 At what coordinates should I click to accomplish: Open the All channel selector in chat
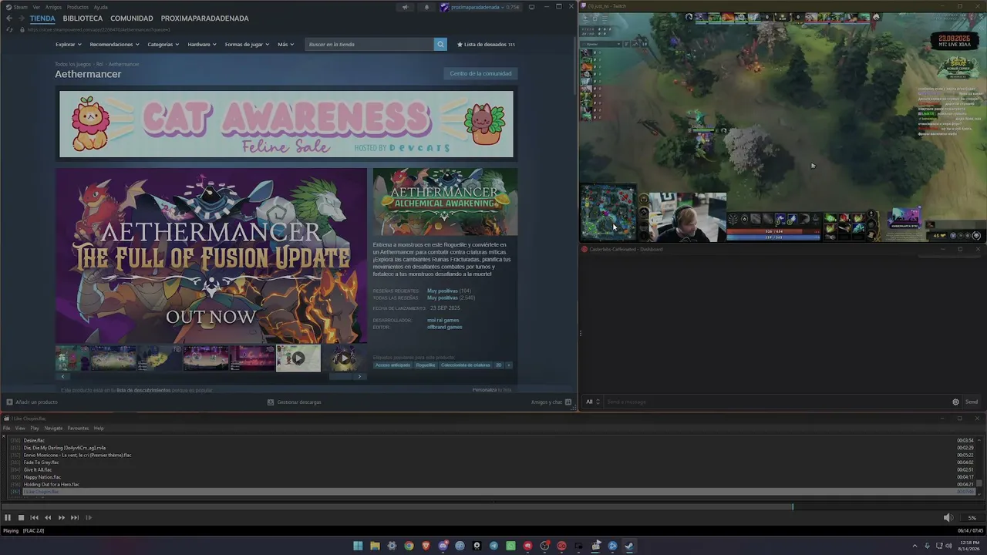[x=592, y=402]
